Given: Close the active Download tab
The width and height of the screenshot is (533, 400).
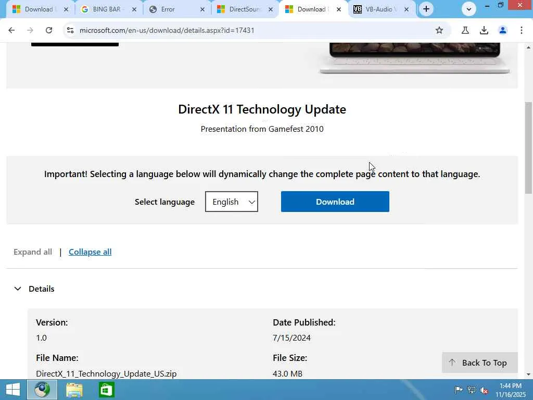Looking at the screenshot, I should [x=338, y=9].
